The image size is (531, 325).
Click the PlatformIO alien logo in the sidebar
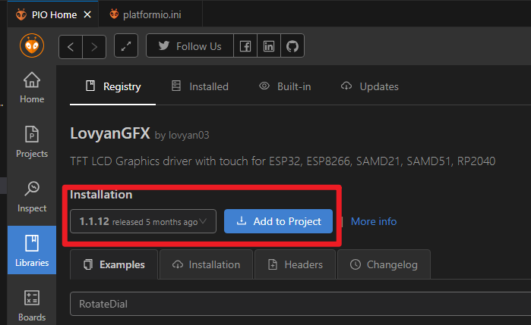32,45
